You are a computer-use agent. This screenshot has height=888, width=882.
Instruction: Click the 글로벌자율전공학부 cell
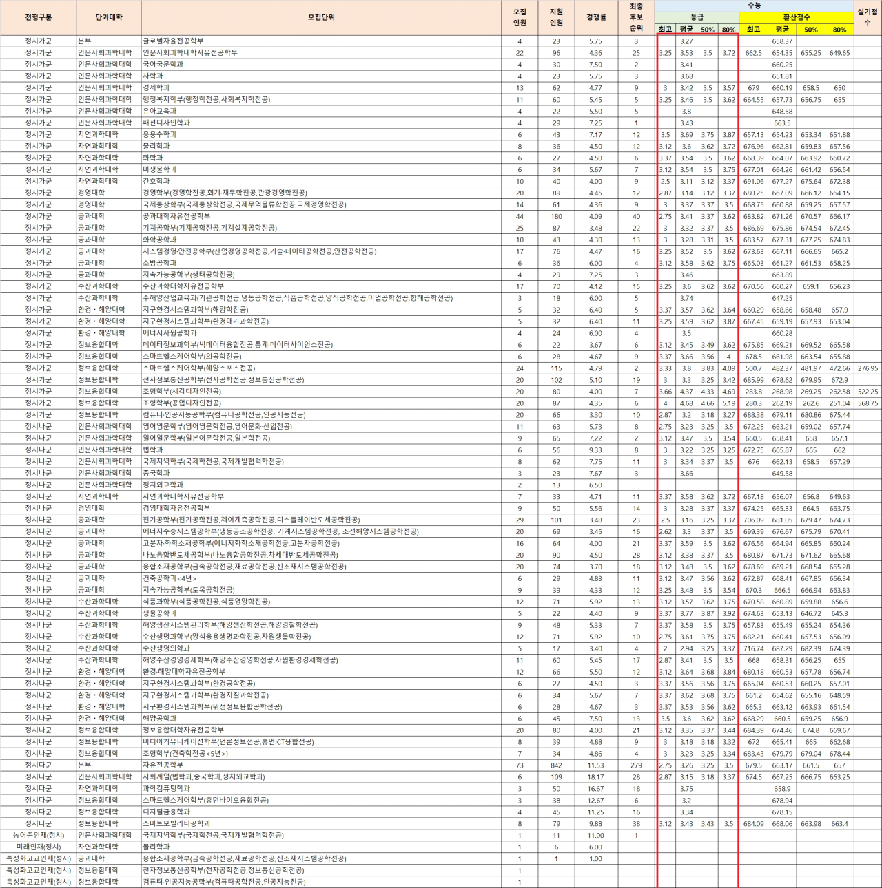[x=173, y=41]
